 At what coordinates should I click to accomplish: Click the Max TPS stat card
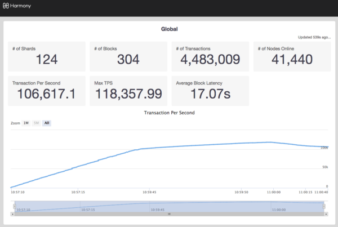point(128,90)
